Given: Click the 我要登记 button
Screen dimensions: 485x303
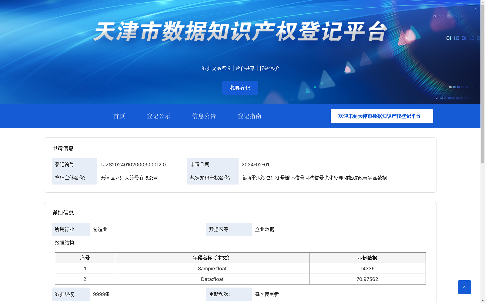Looking at the screenshot, I should 240,88.
